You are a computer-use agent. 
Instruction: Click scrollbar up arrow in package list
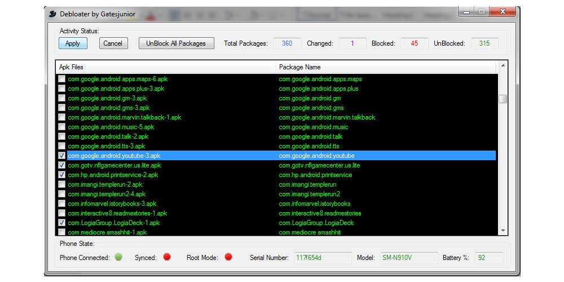coord(503,65)
